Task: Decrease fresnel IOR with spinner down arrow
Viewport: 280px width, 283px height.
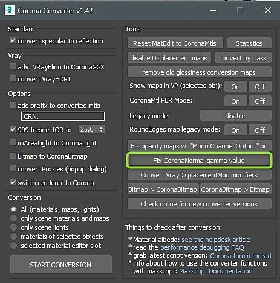Action: (x=102, y=132)
